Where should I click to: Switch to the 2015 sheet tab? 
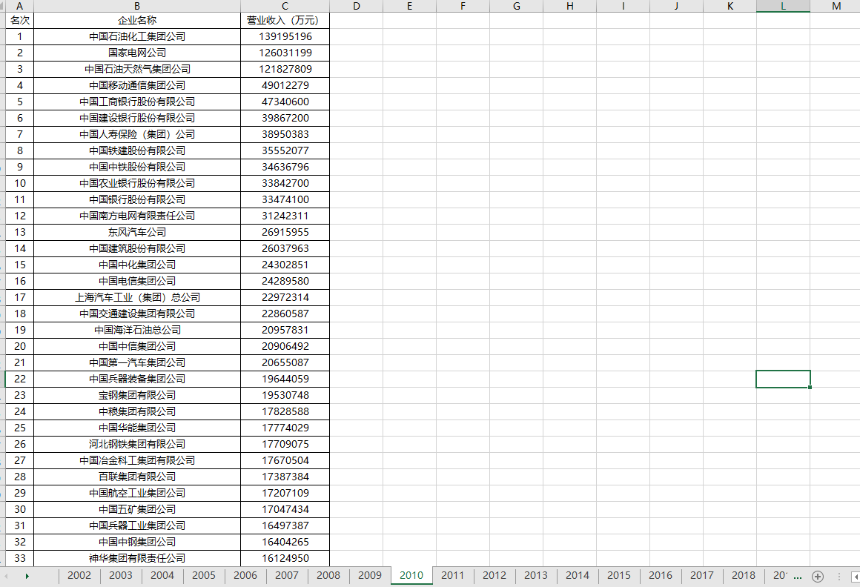click(618, 575)
